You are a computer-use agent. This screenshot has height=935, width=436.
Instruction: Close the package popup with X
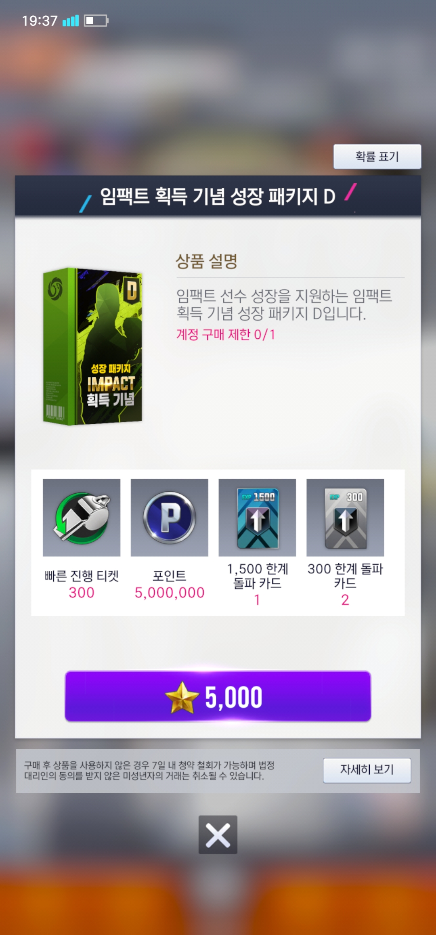click(x=218, y=834)
